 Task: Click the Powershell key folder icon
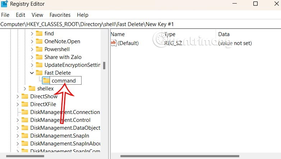pos(39,49)
